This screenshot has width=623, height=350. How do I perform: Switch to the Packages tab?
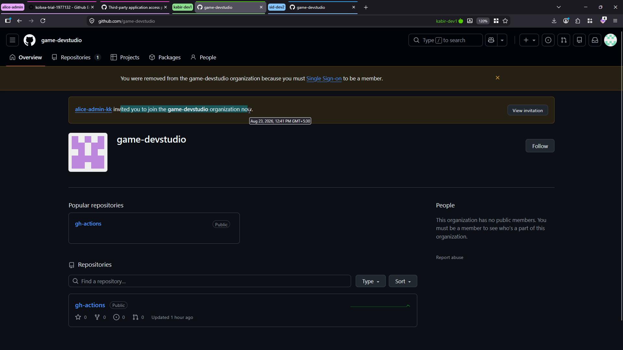click(165, 57)
